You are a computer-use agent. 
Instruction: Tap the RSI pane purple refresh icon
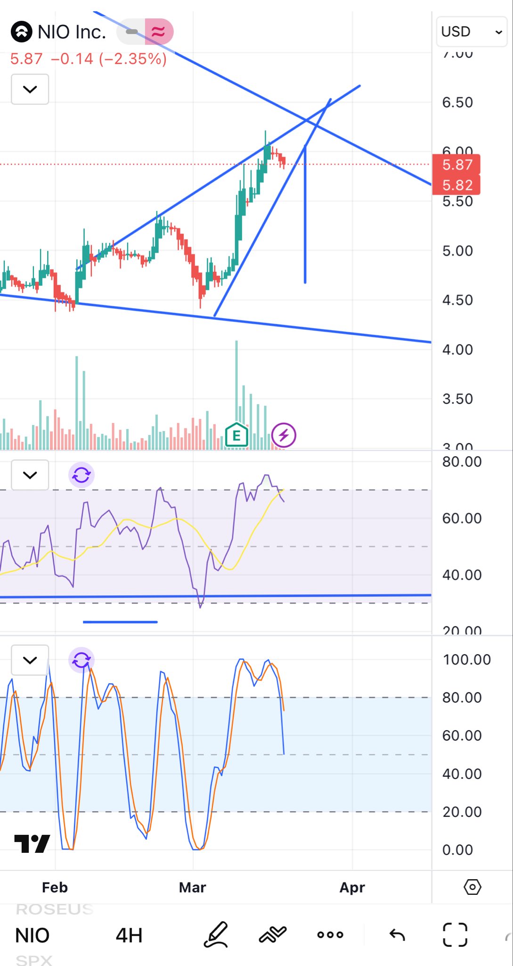81,475
